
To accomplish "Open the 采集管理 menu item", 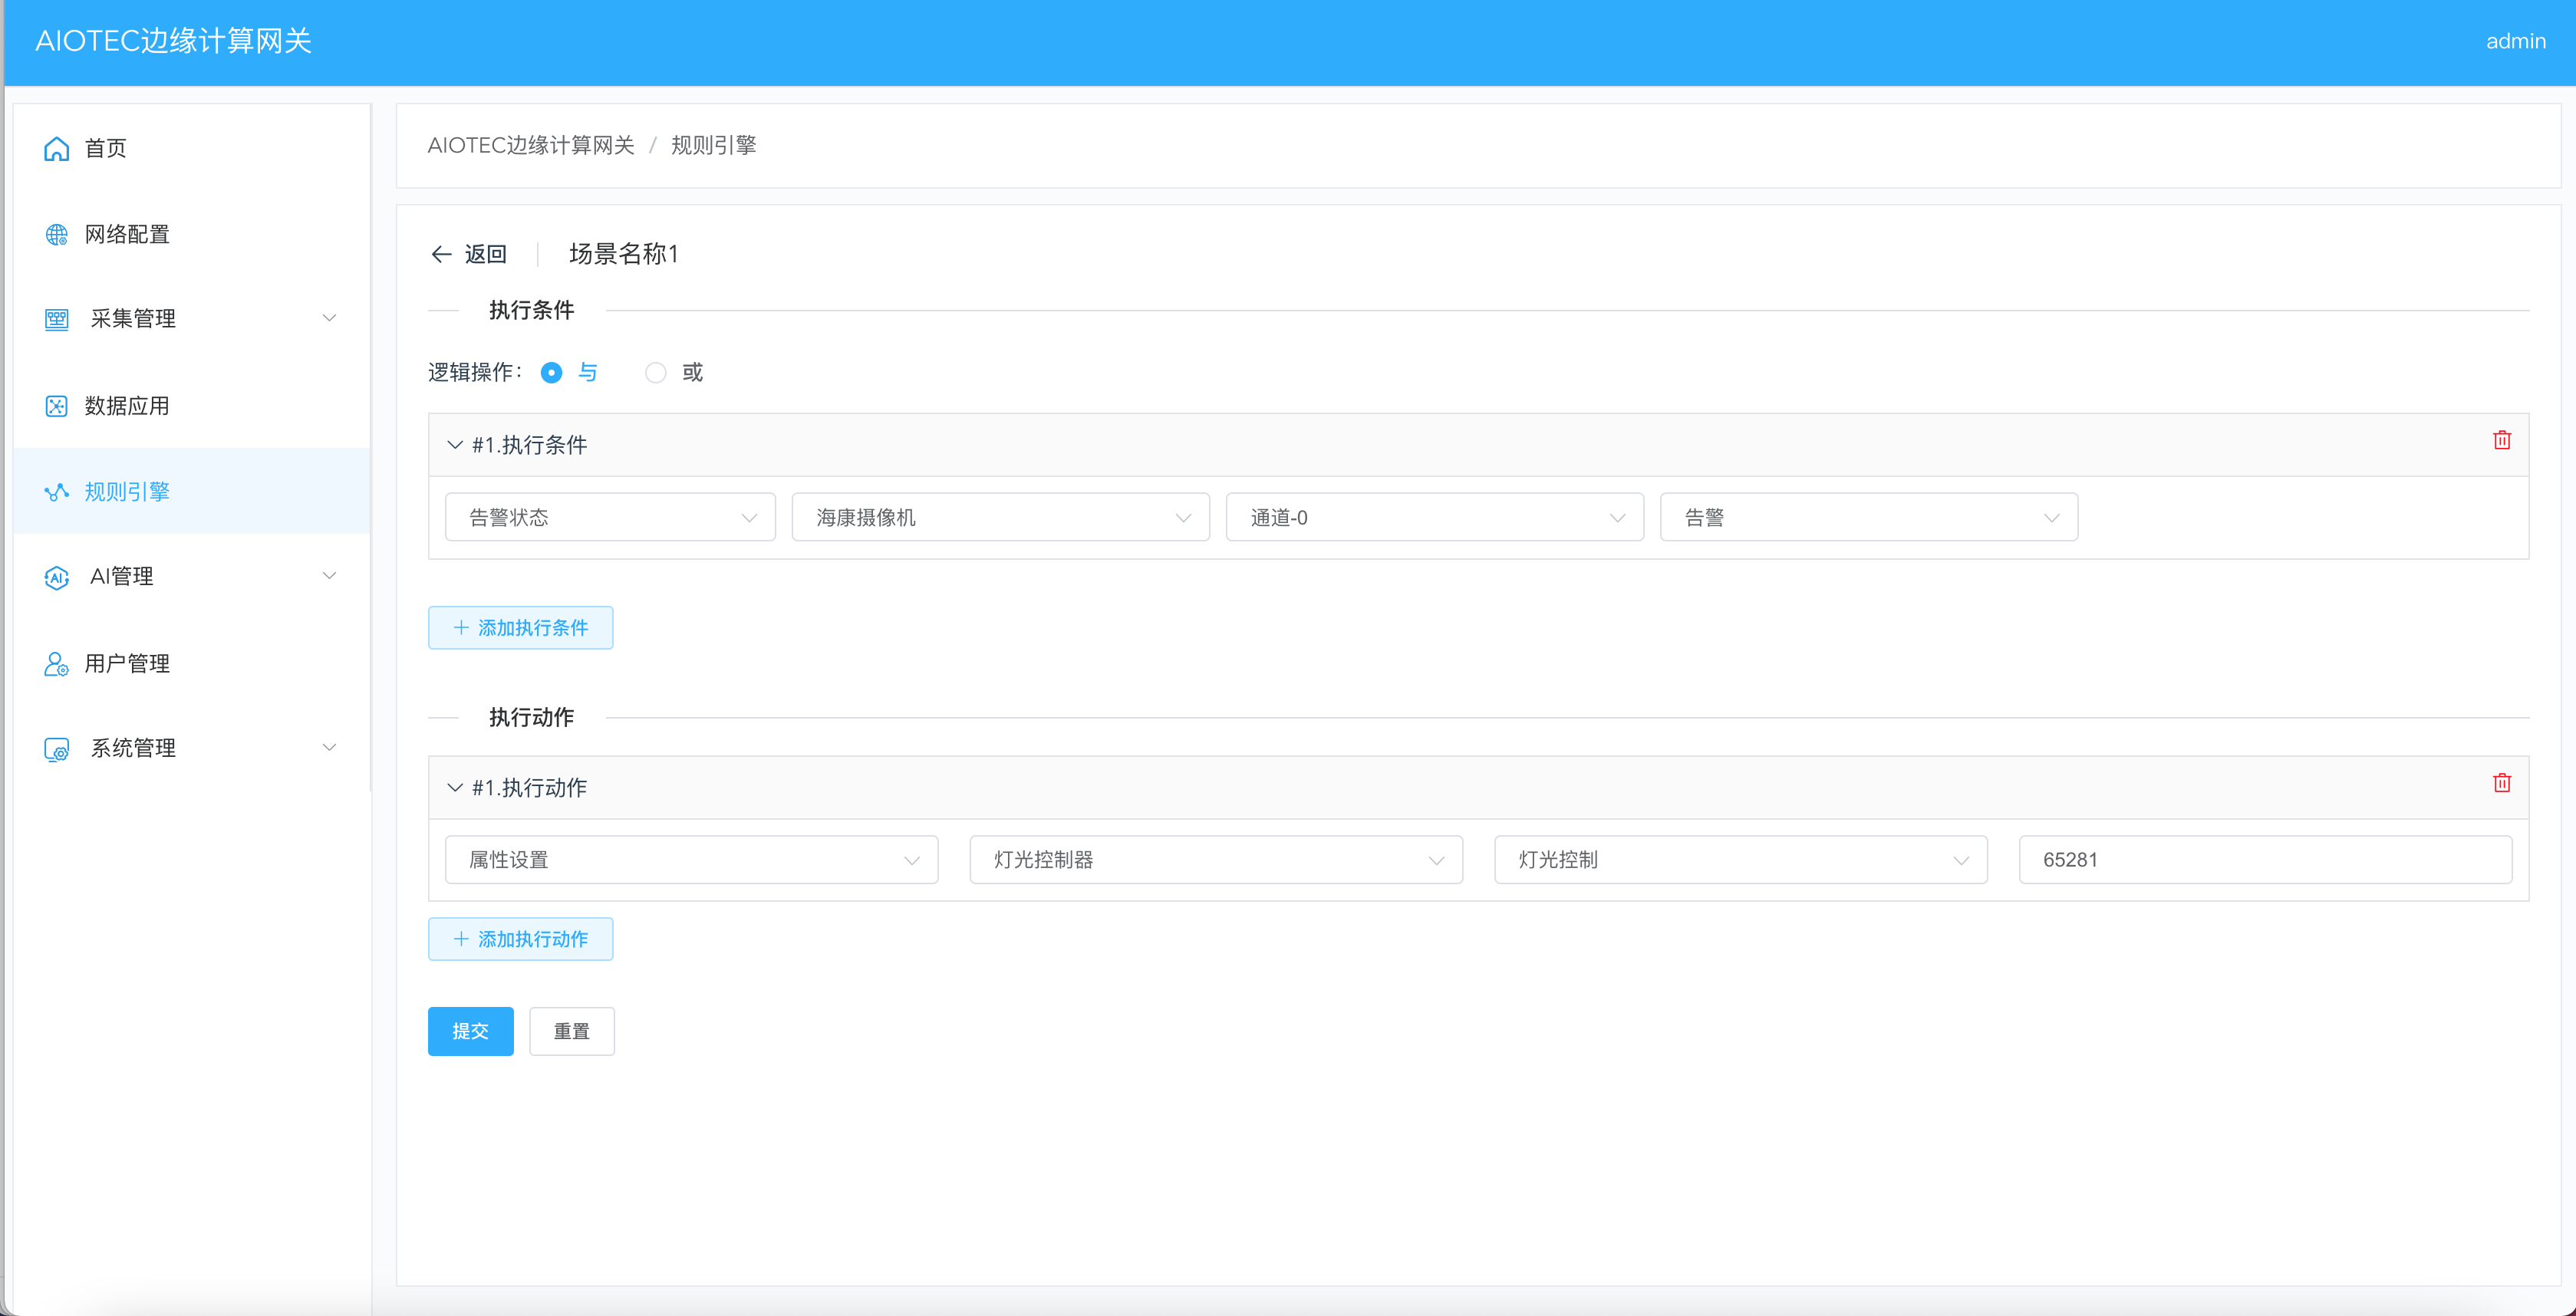I will 192,320.
